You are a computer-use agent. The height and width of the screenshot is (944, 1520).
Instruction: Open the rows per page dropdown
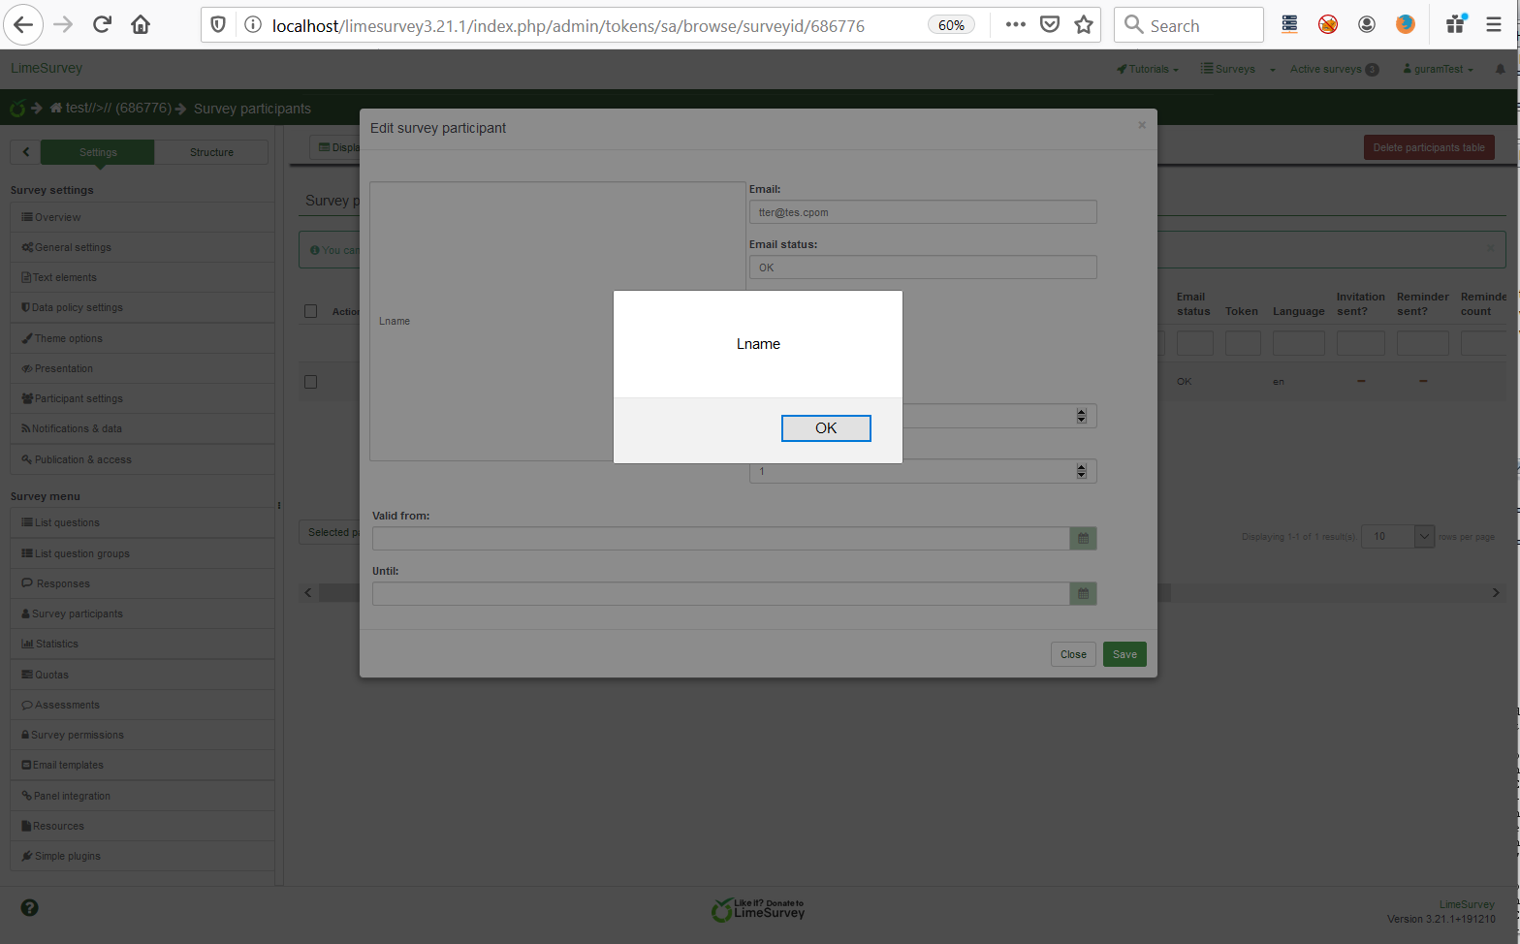(1398, 536)
